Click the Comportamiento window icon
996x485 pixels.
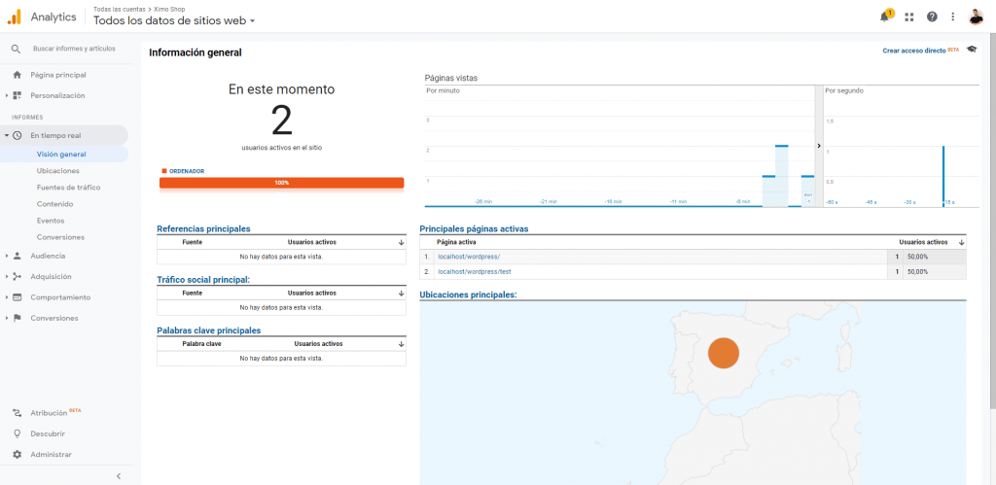click(x=18, y=297)
